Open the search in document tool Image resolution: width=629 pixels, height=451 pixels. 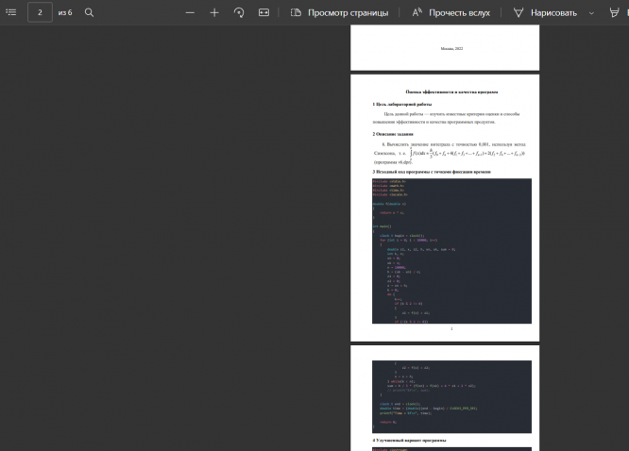pos(90,12)
